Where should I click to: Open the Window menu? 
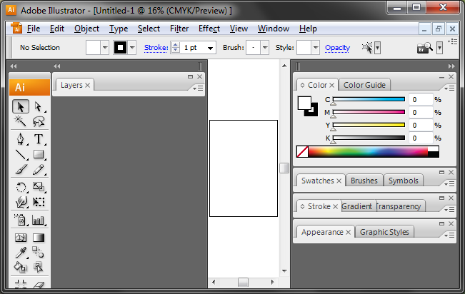(274, 29)
